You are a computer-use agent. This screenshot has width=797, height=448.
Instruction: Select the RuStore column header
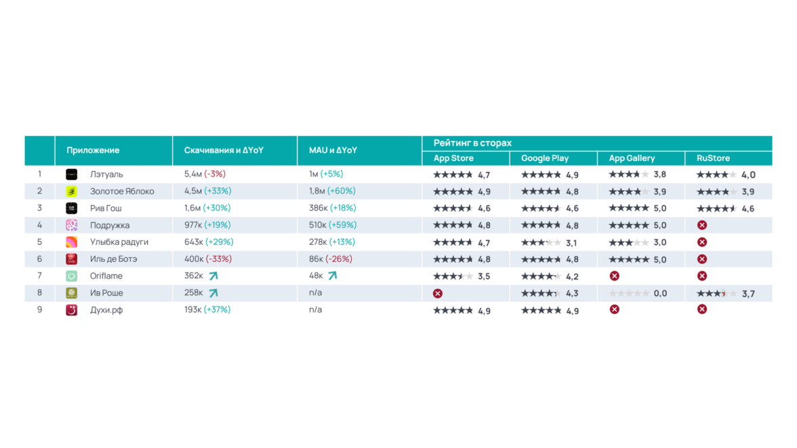pyautogui.click(x=713, y=158)
